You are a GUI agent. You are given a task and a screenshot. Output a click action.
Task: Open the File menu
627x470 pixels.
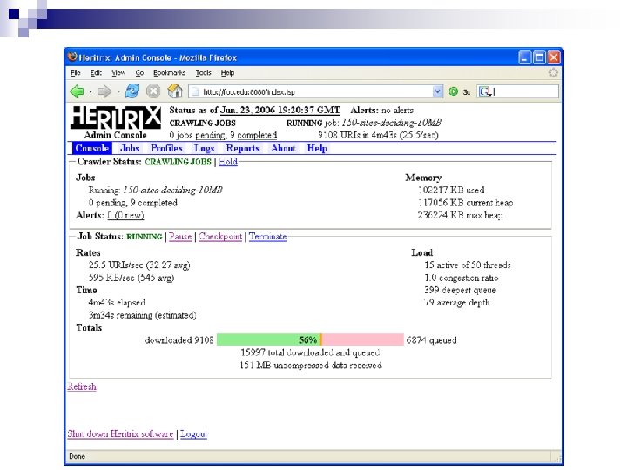click(x=76, y=73)
